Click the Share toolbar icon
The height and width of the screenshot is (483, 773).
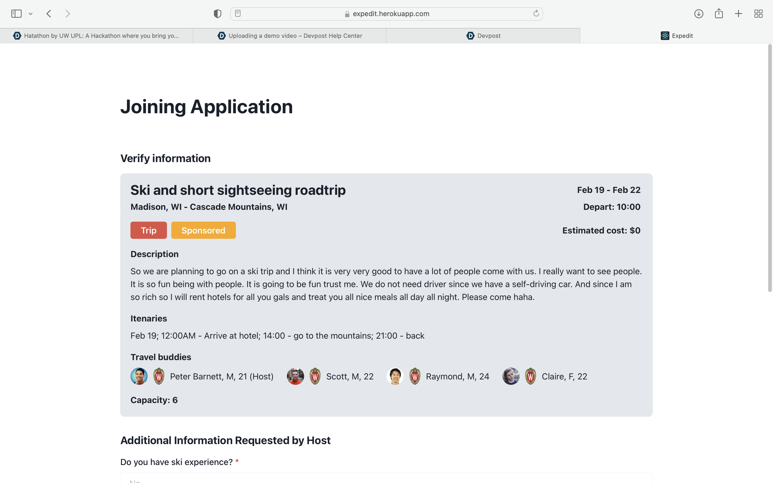[x=719, y=13]
